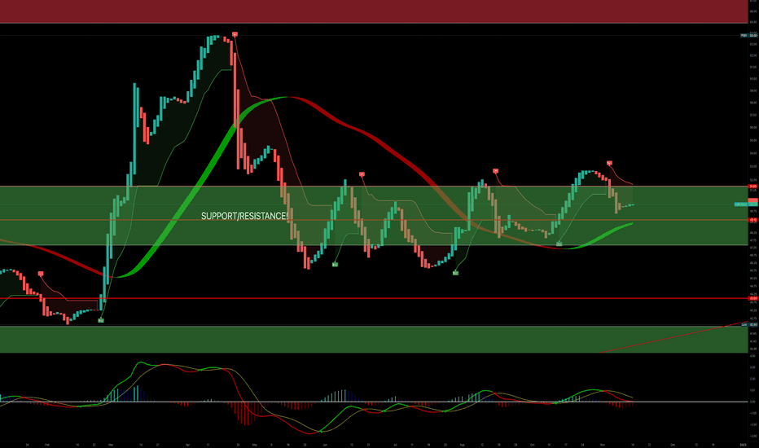Click the Dec label on the time axis
The image size is (759, 448).
click(673, 444)
